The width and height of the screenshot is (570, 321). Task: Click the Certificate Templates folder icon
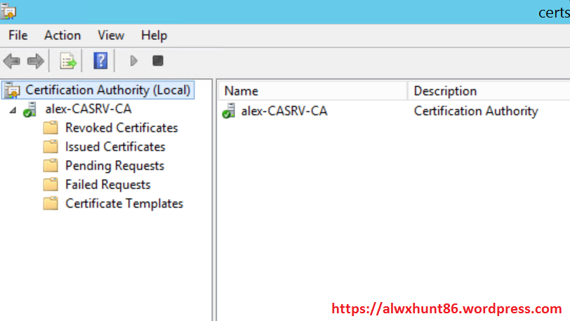[50, 204]
